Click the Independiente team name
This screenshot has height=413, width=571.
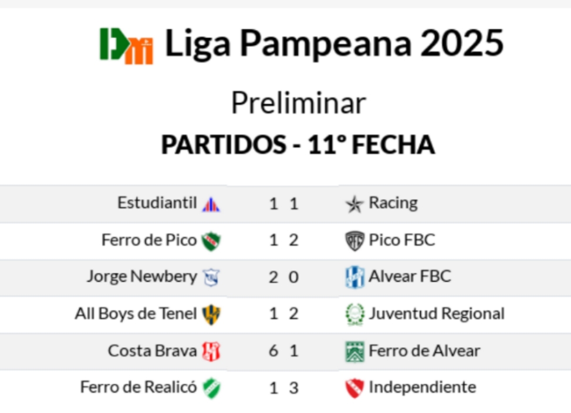[422, 387]
